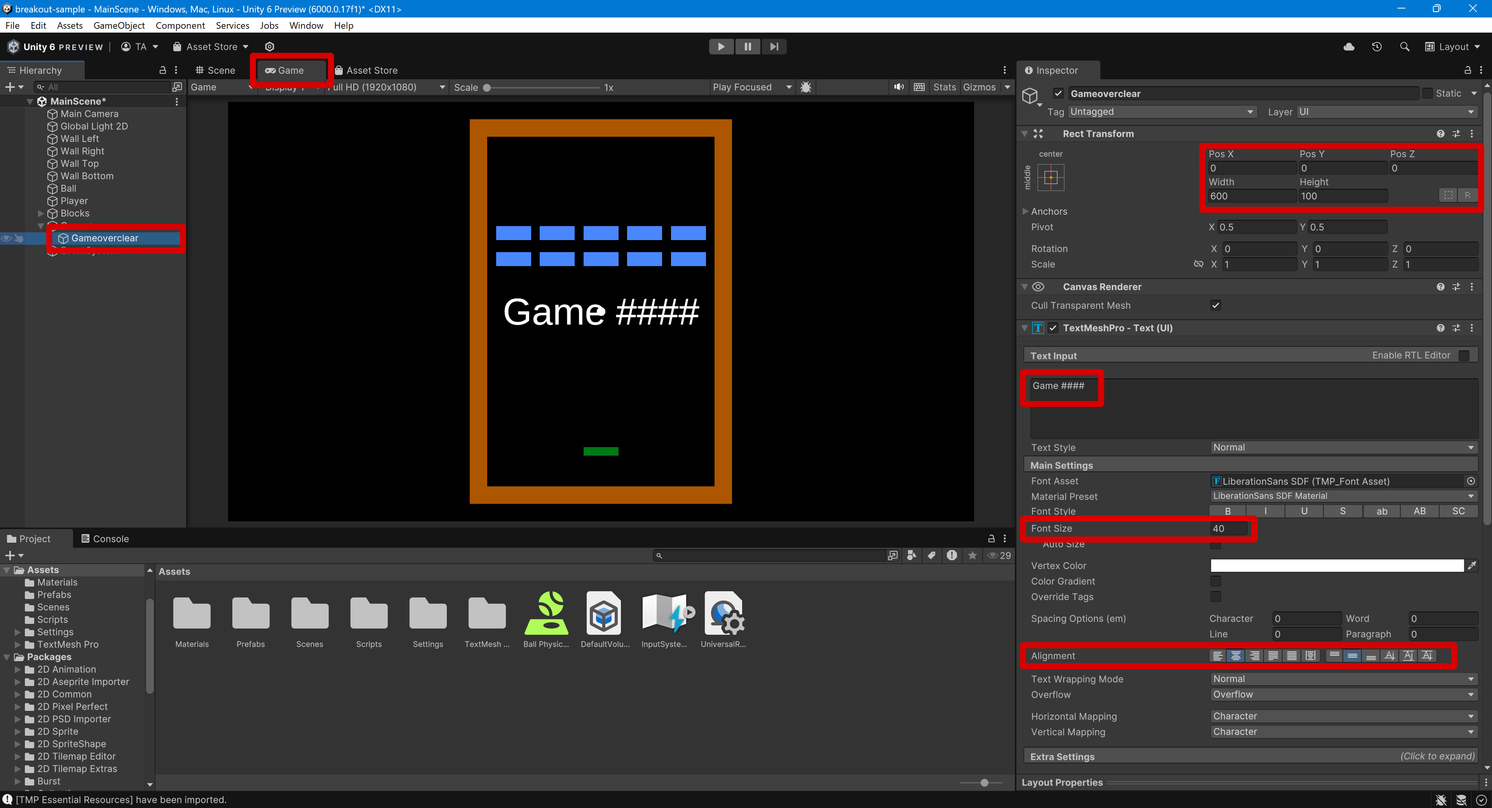The width and height of the screenshot is (1492, 808).
Task: Toggle Cull Transparent Mesh checkbox
Action: coord(1215,305)
